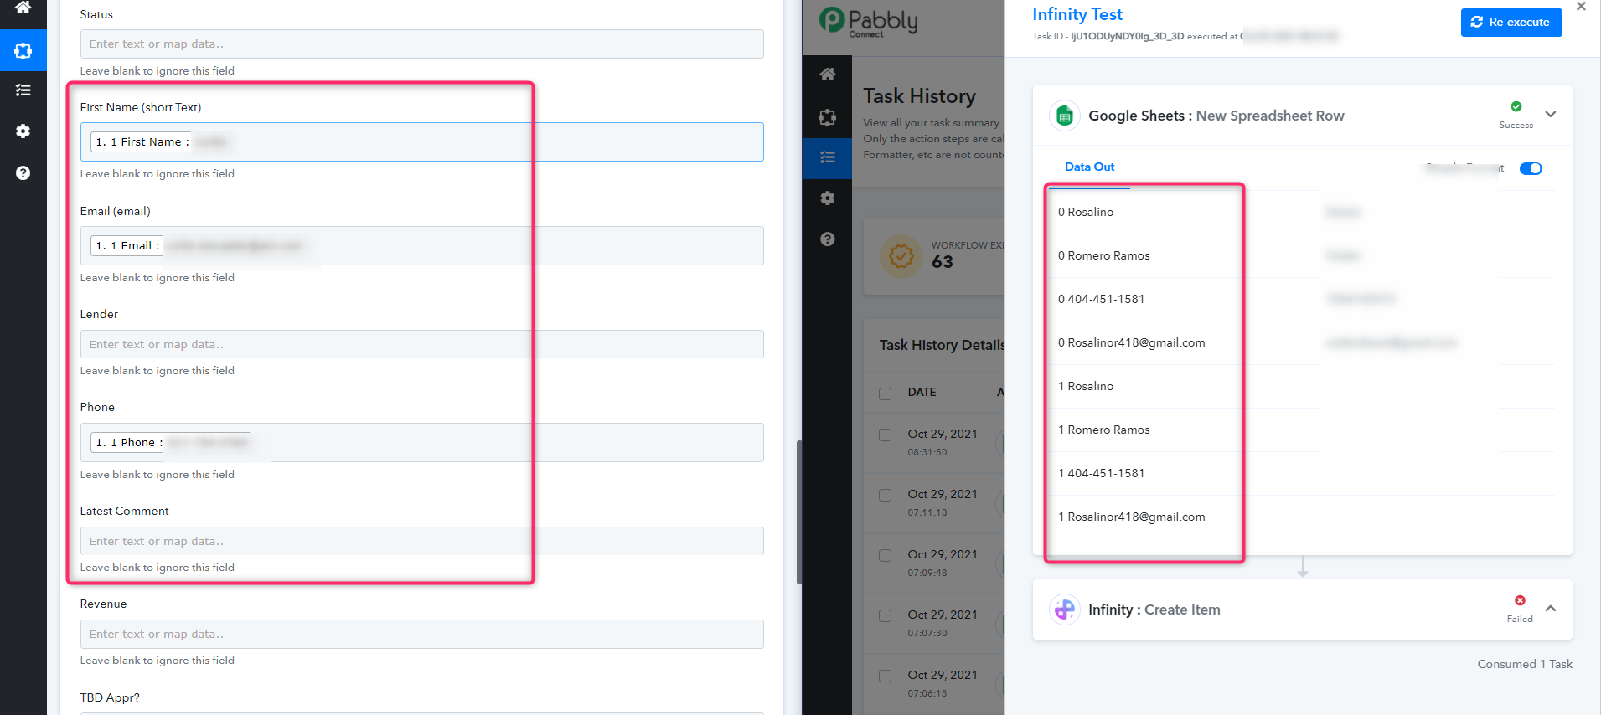The image size is (1601, 715).
Task: Open the Settings gear in the left editor sidebar
Action: [23, 131]
